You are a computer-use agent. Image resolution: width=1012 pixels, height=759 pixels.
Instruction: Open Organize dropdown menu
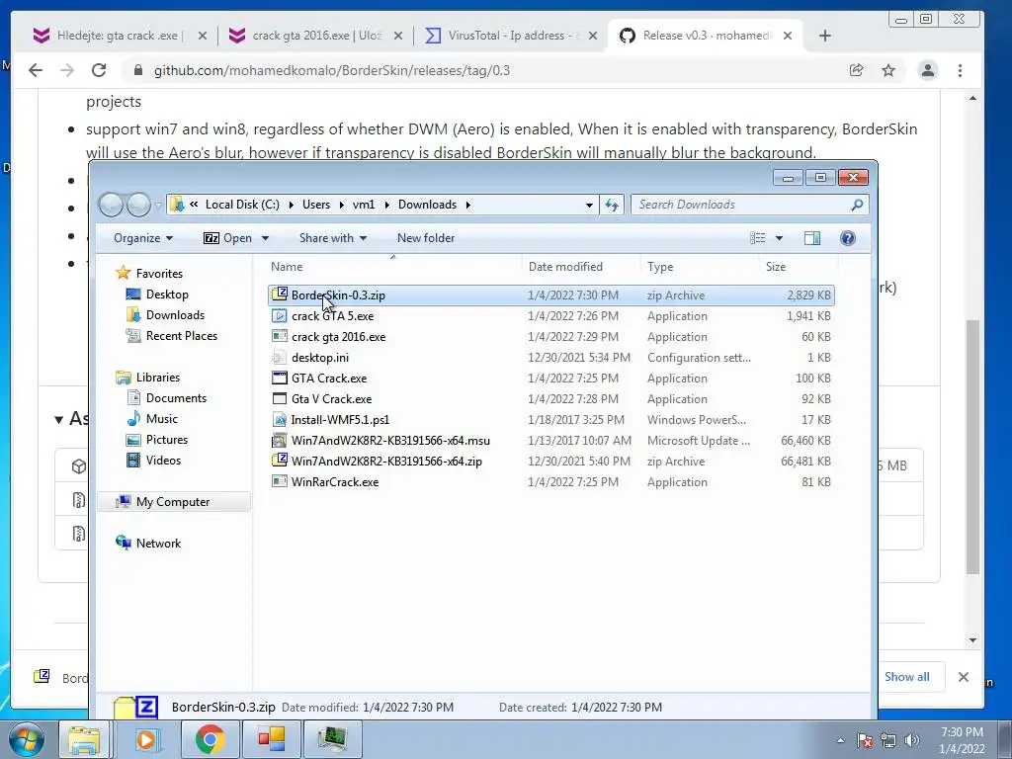click(143, 238)
